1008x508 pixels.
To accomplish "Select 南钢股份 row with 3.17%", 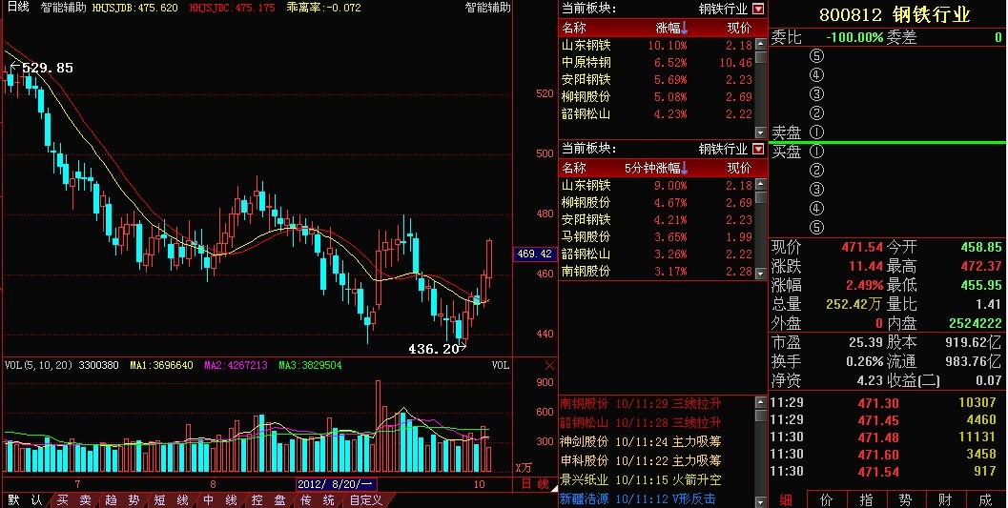I will (x=656, y=271).
